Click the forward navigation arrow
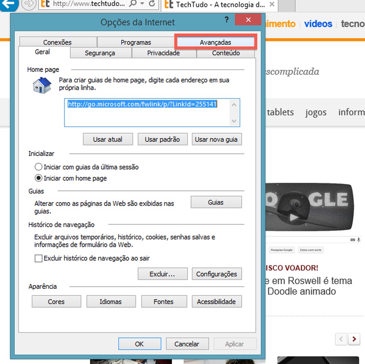Image resolution: width=365 pixels, height=364 pixels. pos(28,5)
